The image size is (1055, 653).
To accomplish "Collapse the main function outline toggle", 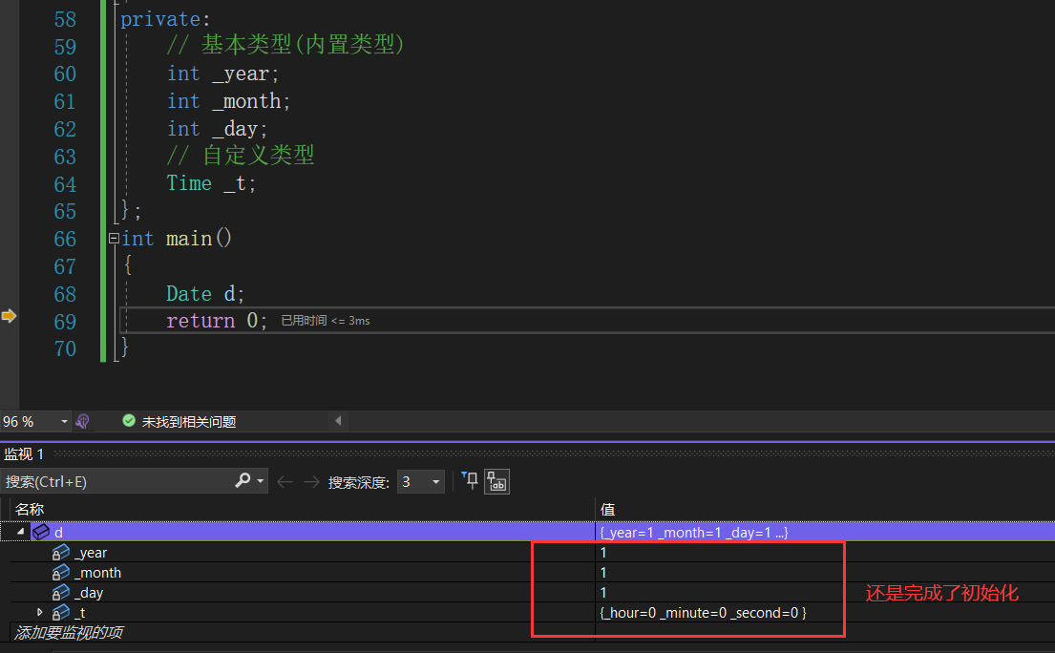I will click(114, 238).
